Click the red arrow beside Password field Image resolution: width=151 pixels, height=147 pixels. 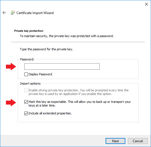coord(11,67)
